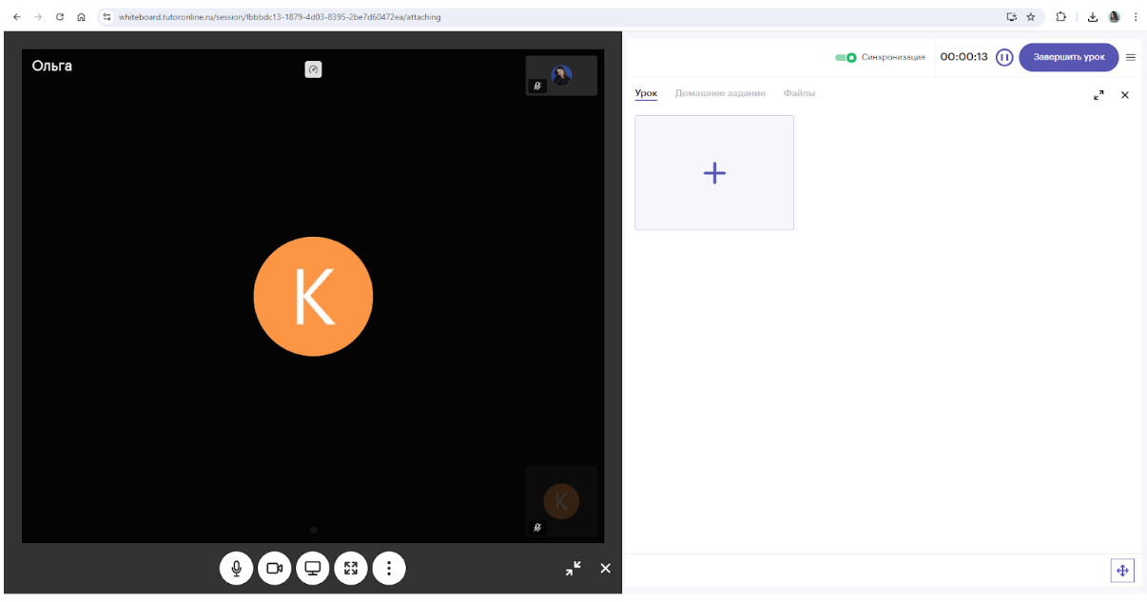This screenshot has height=602, width=1147.
Task: Switch to the Урок tab
Action: [x=646, y=93]
